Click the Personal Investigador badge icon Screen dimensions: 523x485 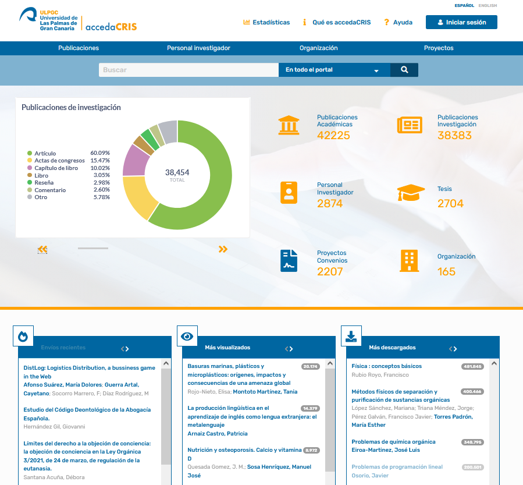pyautogui.click(x=289, y=193)
